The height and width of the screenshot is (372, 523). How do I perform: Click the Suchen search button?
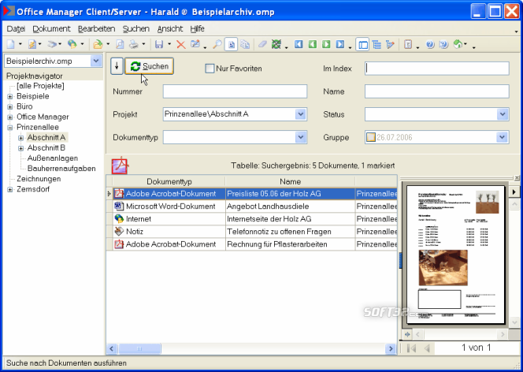(149, 66)
